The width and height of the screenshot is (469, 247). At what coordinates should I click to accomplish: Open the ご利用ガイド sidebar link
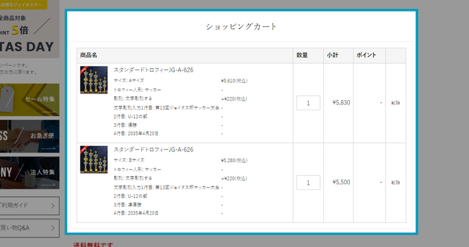(x=30, y=206)
